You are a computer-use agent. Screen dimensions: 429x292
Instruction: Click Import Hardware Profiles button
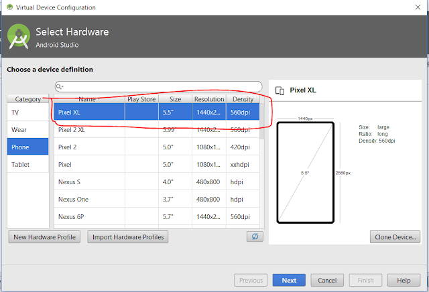click(x=128, y=237)
